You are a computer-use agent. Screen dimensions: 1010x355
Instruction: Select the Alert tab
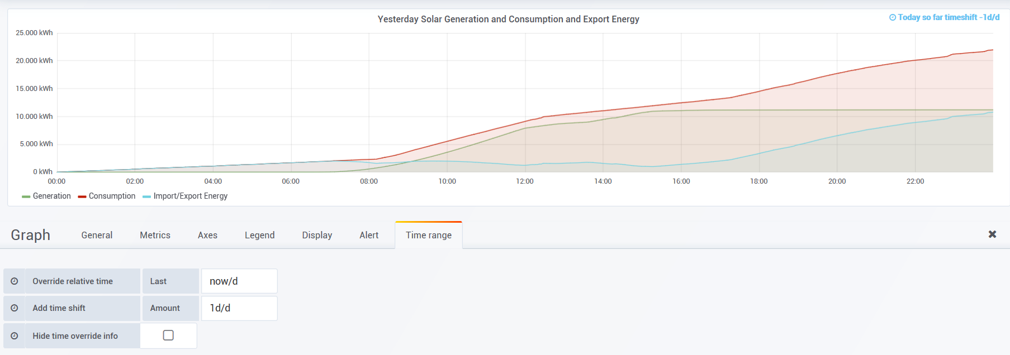tap(369, 236)
